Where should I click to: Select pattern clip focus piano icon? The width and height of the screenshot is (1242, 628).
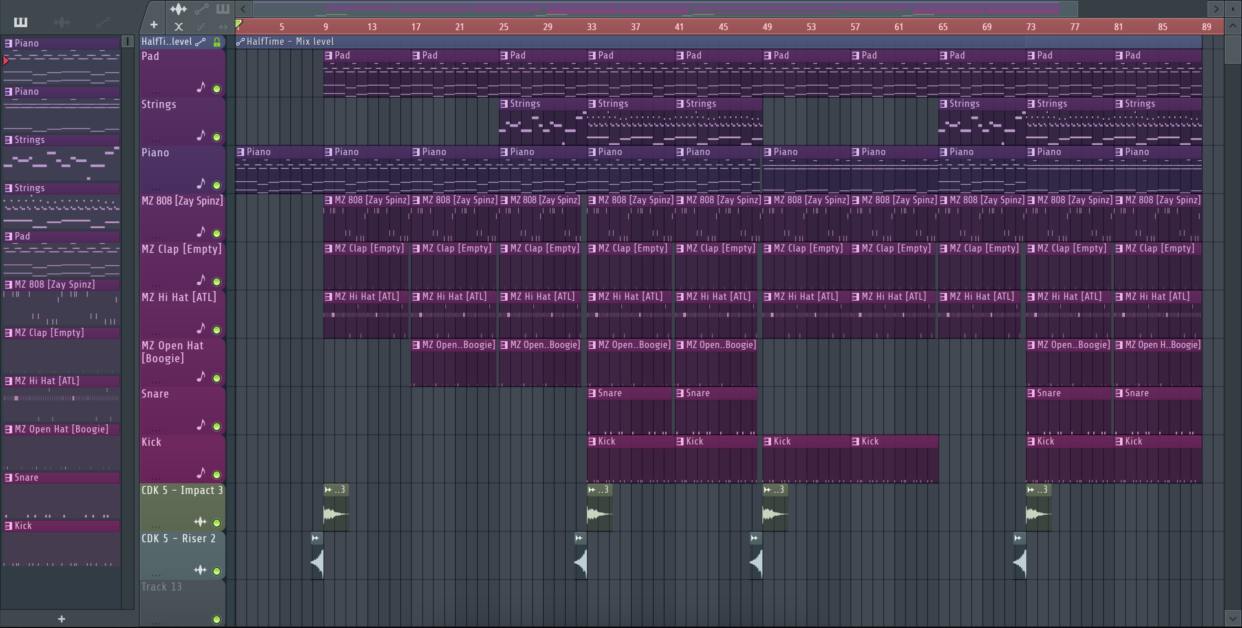[x=223, y=9]
